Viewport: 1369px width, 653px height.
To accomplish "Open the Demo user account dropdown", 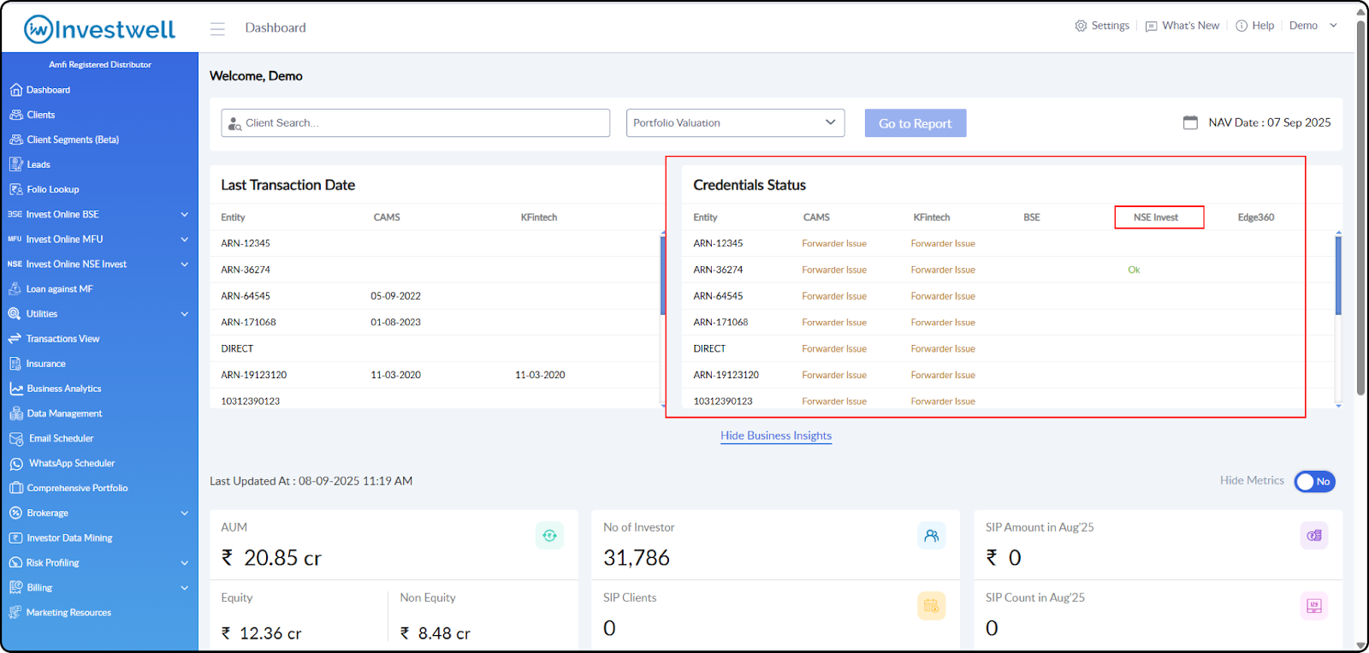I will (x=1313, y=26).
